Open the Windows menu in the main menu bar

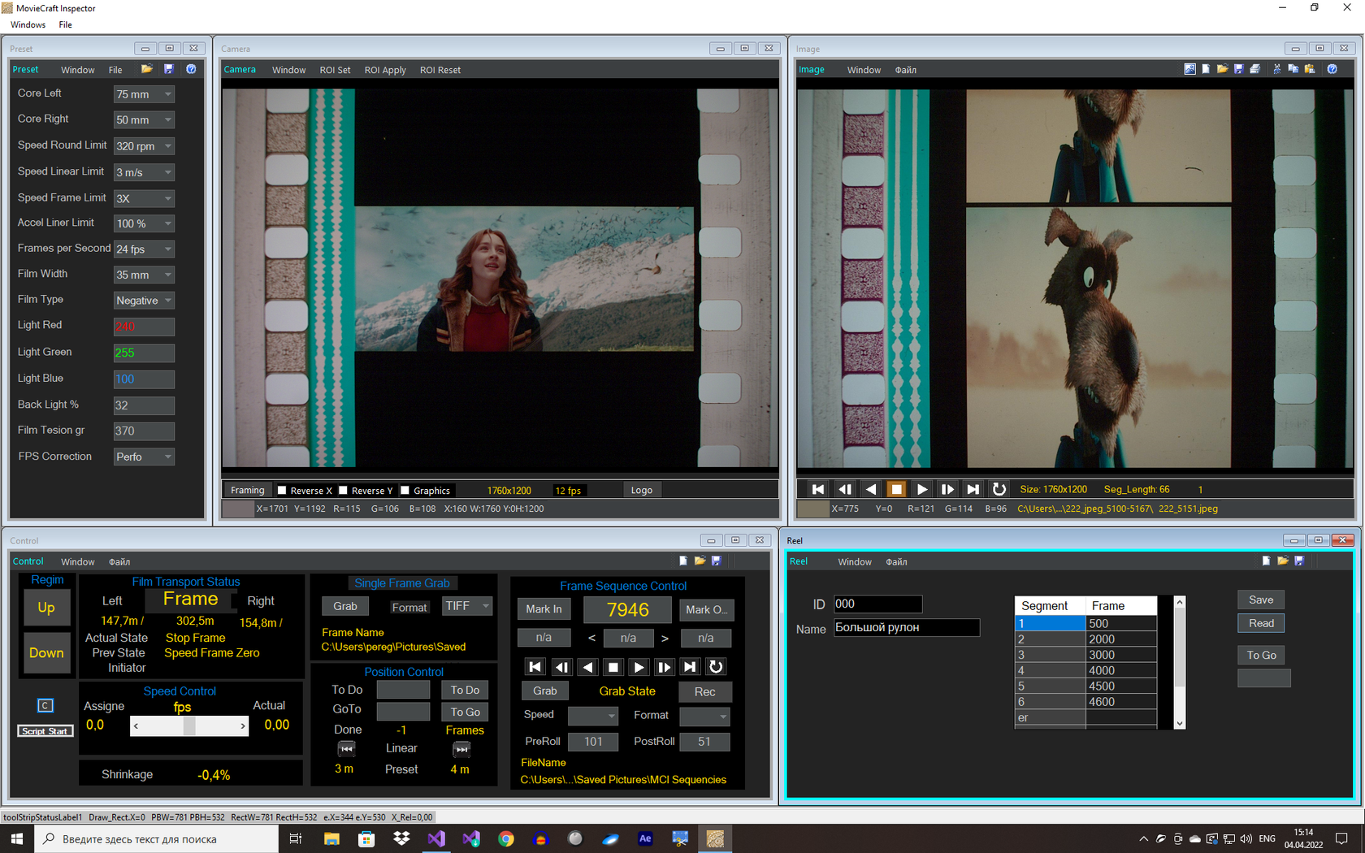coord(28,25)
